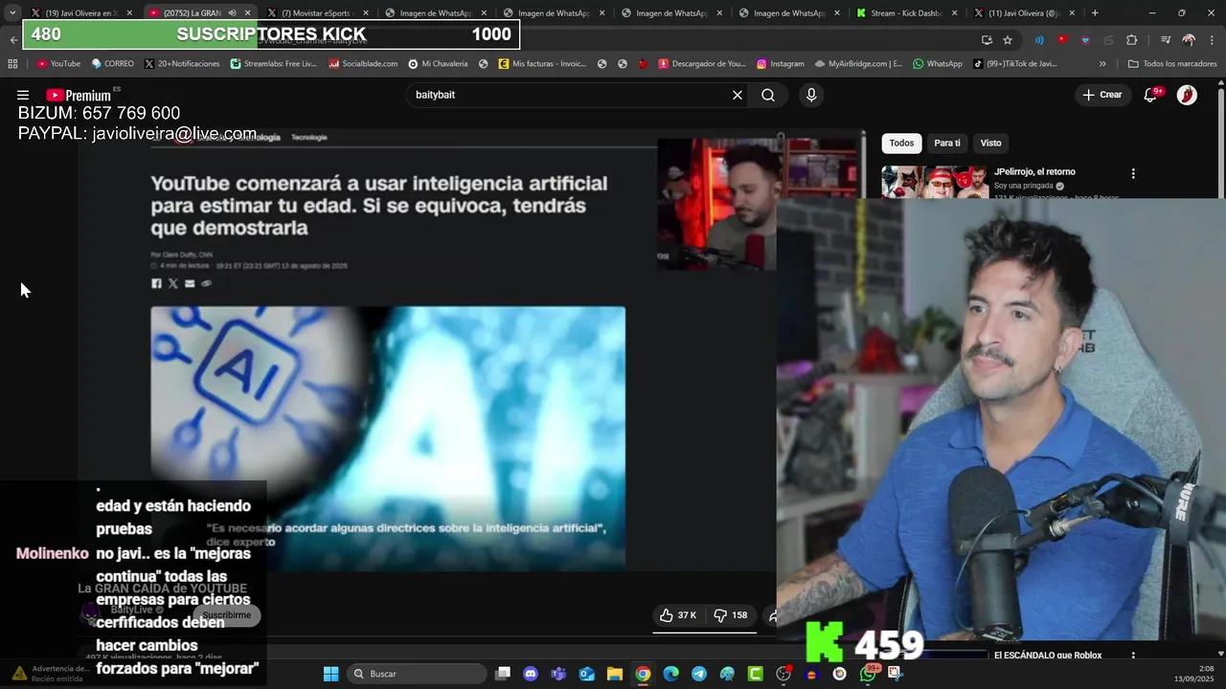1226x689 pixels.
Task: Select the Visto filter chip
Action: (990, 143)
